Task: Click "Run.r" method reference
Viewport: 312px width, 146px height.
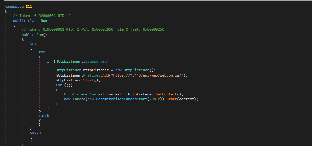Action: 155,99
